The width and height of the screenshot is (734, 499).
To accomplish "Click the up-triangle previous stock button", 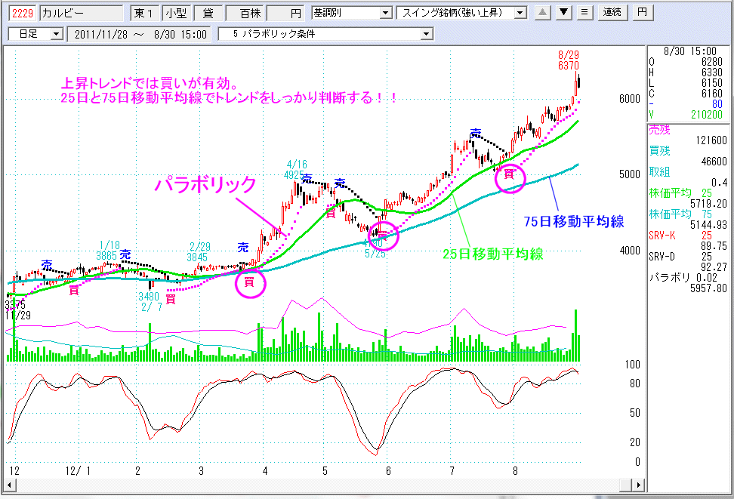I will (x=542, y=13).
